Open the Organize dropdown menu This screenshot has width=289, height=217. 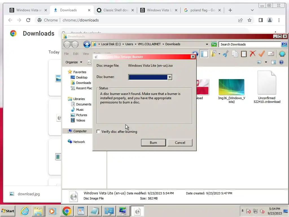point(74,62)
